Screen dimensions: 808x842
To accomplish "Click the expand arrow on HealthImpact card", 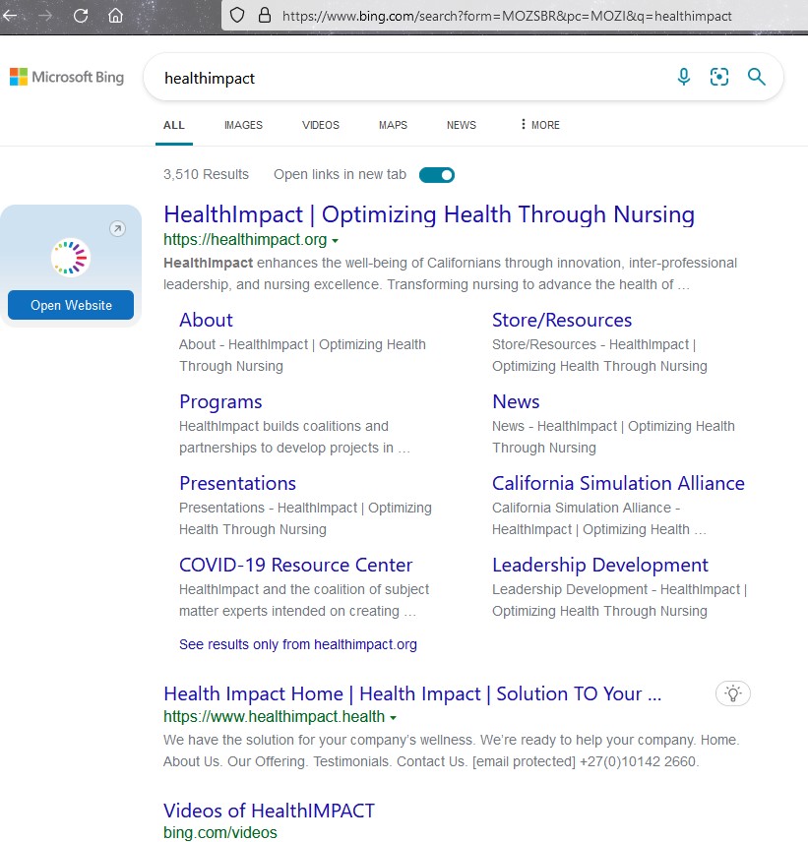I will [x=117, y=229].
